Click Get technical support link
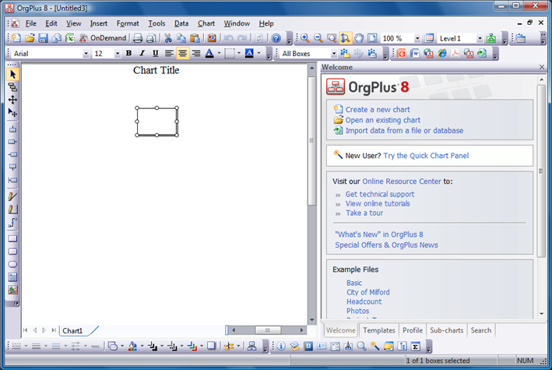 pos(379,194)
